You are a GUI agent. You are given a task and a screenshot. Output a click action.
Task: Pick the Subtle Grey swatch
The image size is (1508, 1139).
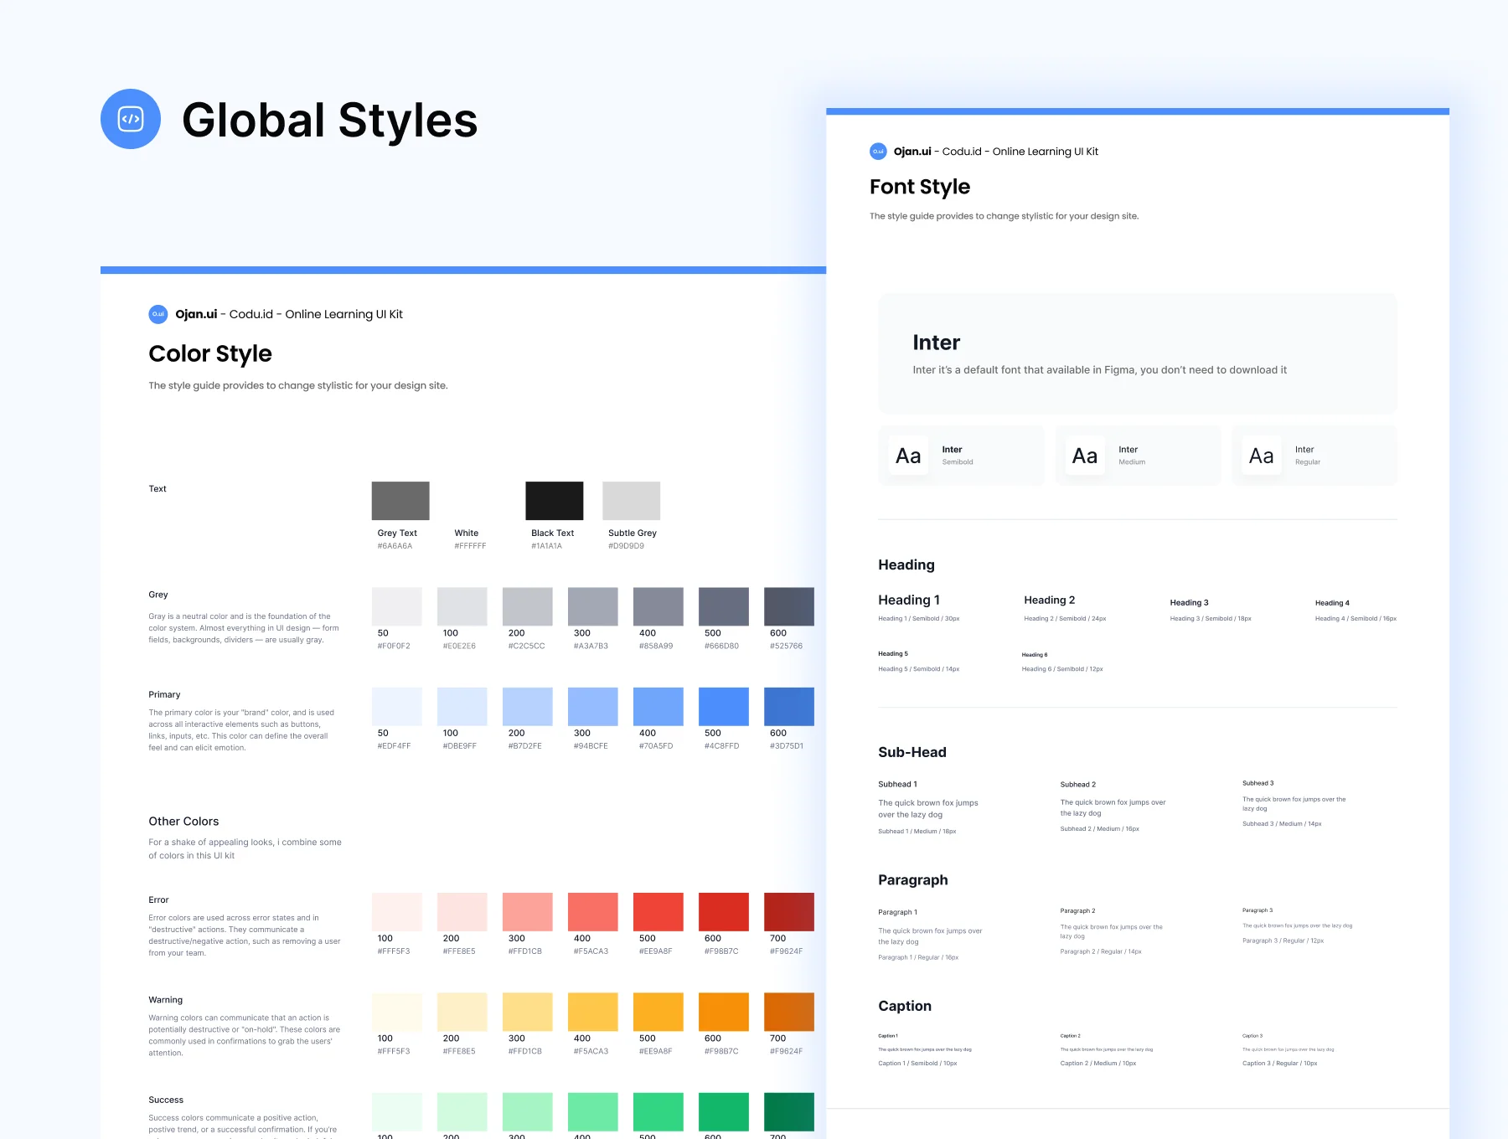[632, 501]
